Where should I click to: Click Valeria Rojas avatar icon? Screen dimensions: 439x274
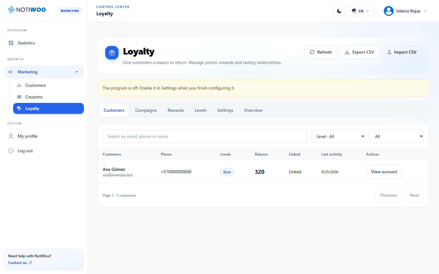[x=389, y=11]
